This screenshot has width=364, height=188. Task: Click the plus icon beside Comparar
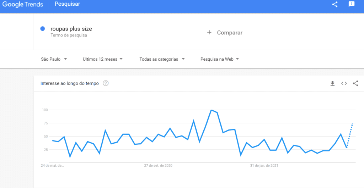[209, 32]
